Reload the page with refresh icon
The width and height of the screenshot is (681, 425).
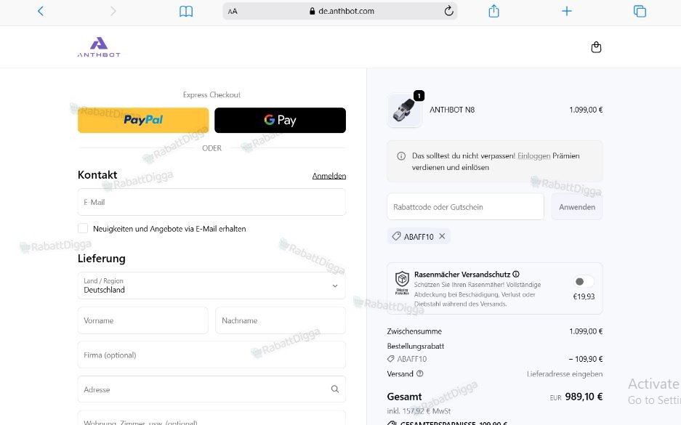pos(448,11)
